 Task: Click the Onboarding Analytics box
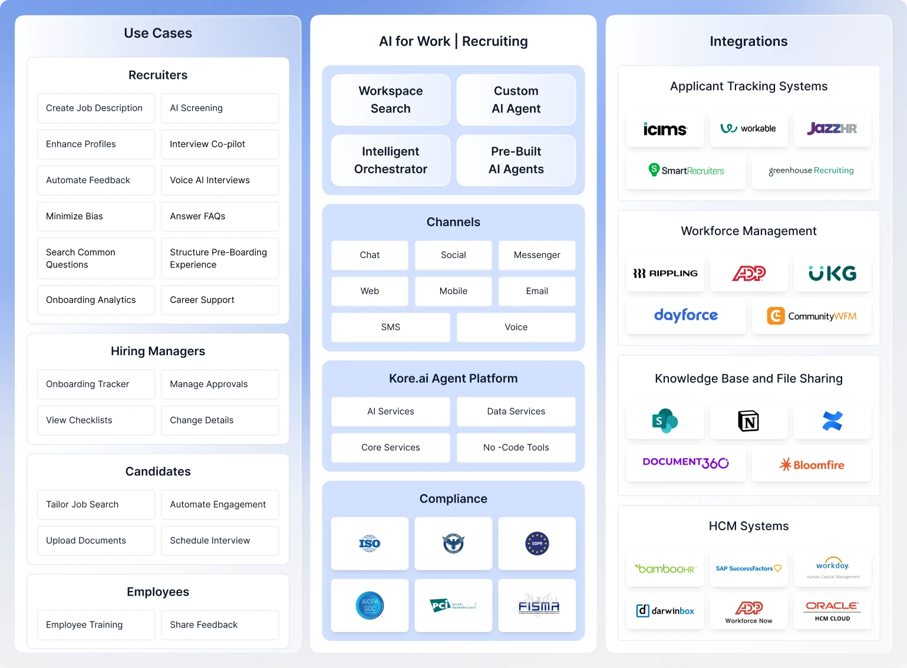96,300
